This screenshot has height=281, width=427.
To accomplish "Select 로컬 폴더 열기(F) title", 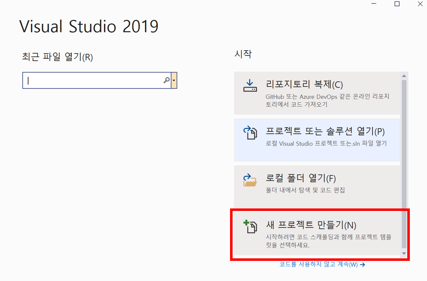I will 300,178.
